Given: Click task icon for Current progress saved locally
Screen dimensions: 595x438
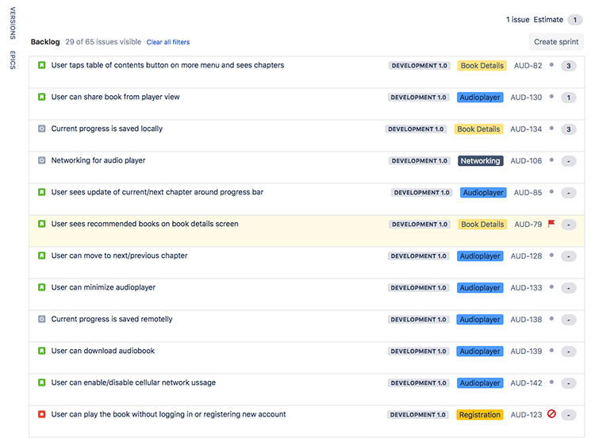Looking at the screenshot, I should (42, 129).
